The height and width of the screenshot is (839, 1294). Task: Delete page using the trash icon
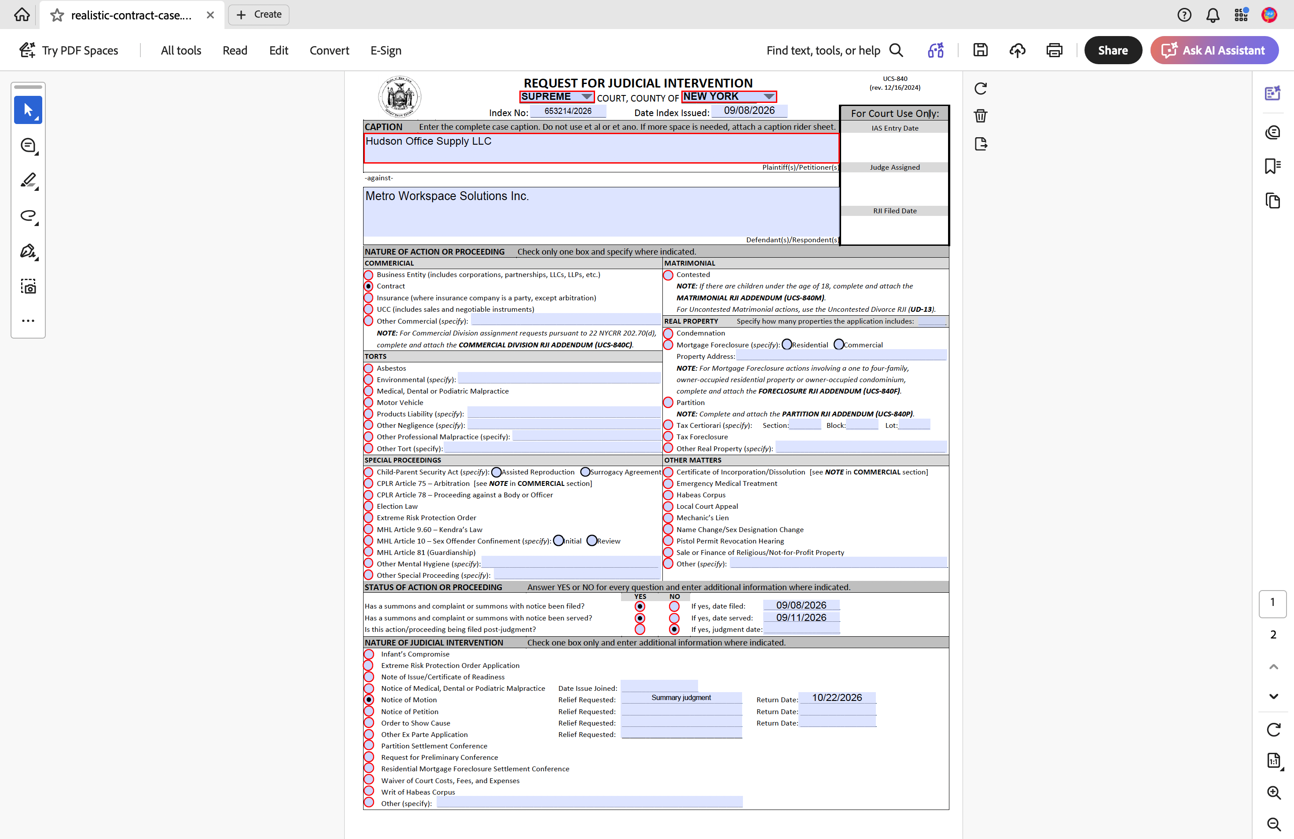click(x=980, y=116)
